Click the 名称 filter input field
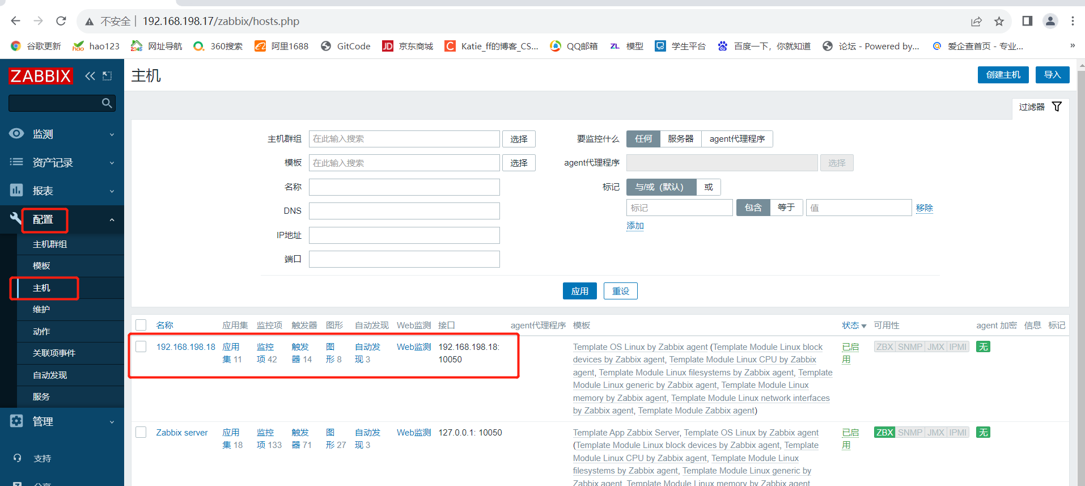The image size is (1085, 486). (404, 187)
